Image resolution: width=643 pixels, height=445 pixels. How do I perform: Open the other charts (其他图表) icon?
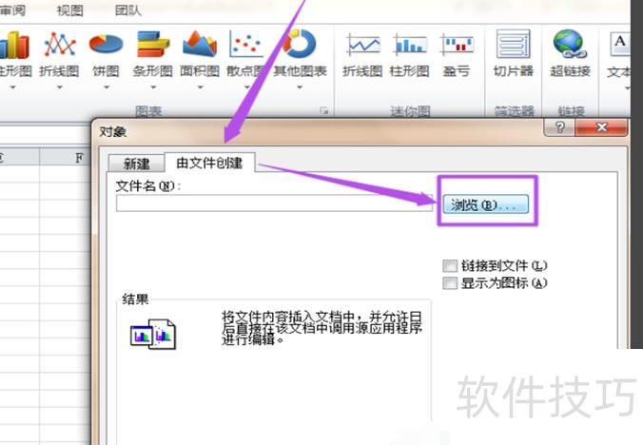300,45
